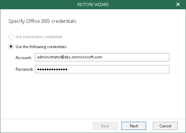Select the Use the following credentials radio button
Image resolution: width=186 pixels, height=133 pixels.
tap(11, 46)
